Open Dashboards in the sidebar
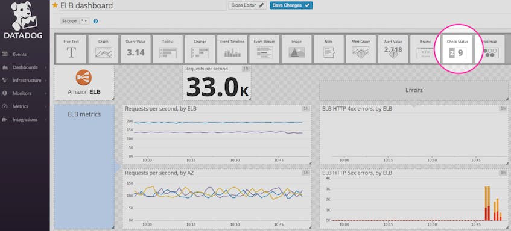 point(25,67)
